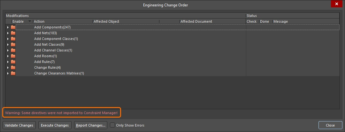
Task: Expand the Change Clearances Matrixes(1) group
Action: [x=8, y=74]
